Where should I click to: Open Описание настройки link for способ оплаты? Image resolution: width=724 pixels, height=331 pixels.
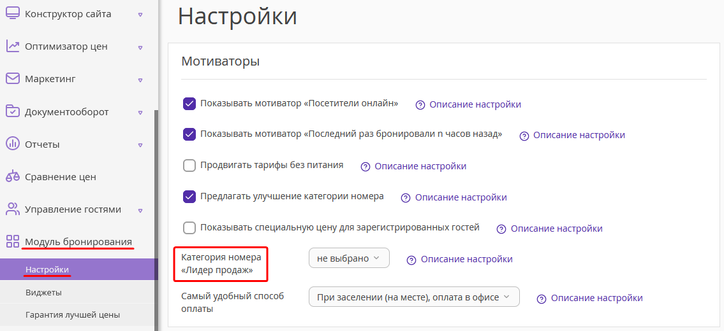point(596,299)
